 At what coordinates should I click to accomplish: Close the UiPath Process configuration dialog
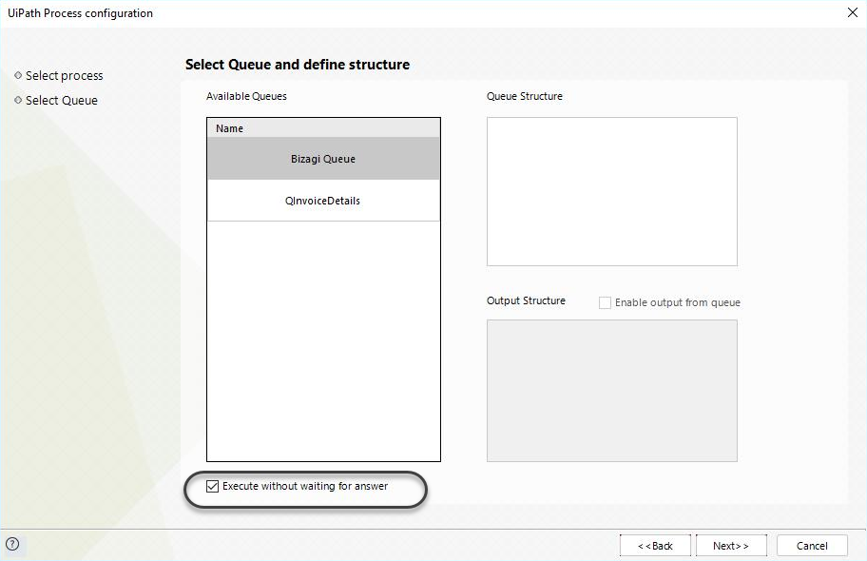852,12
